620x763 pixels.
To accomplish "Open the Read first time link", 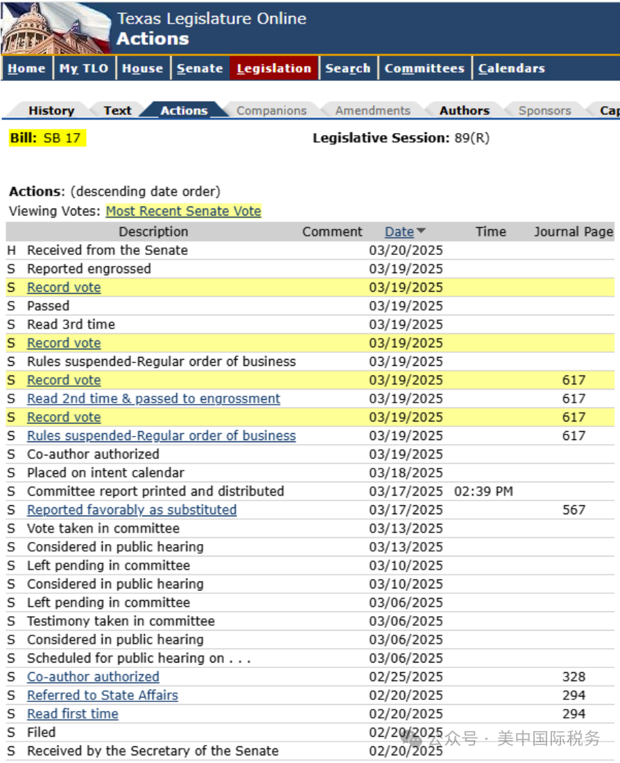I will coord(73,714).
